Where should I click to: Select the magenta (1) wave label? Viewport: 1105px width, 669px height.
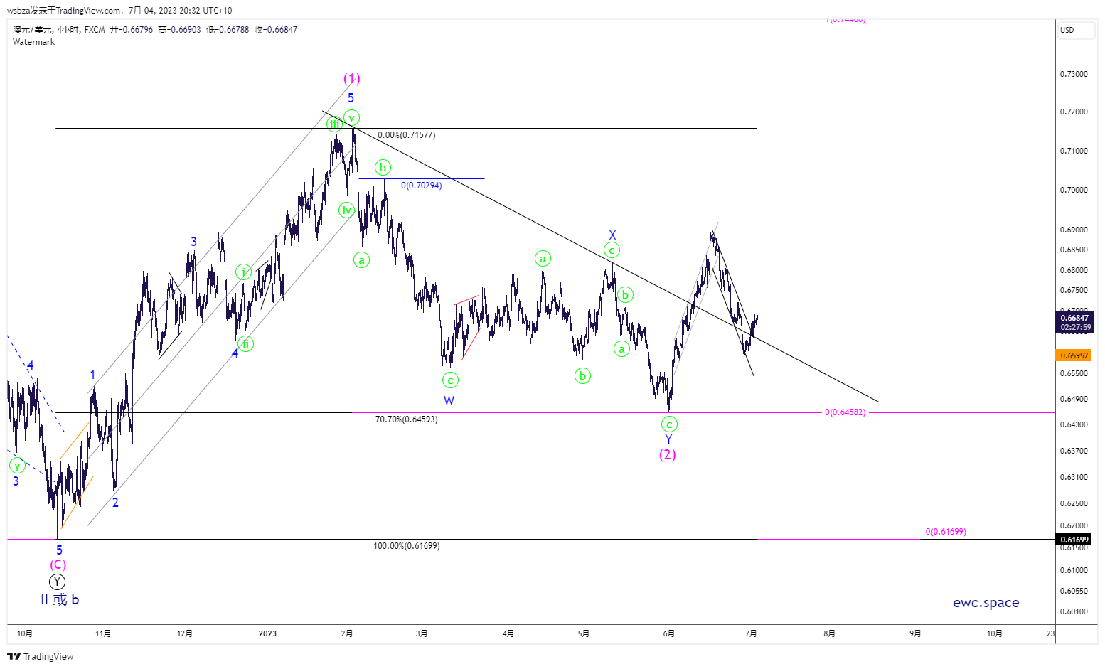351,78
